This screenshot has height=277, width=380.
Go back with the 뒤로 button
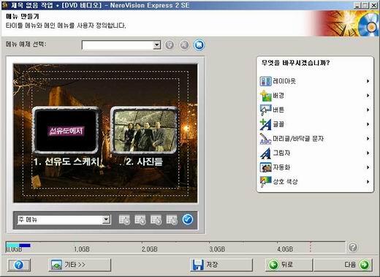coord(289,265)
